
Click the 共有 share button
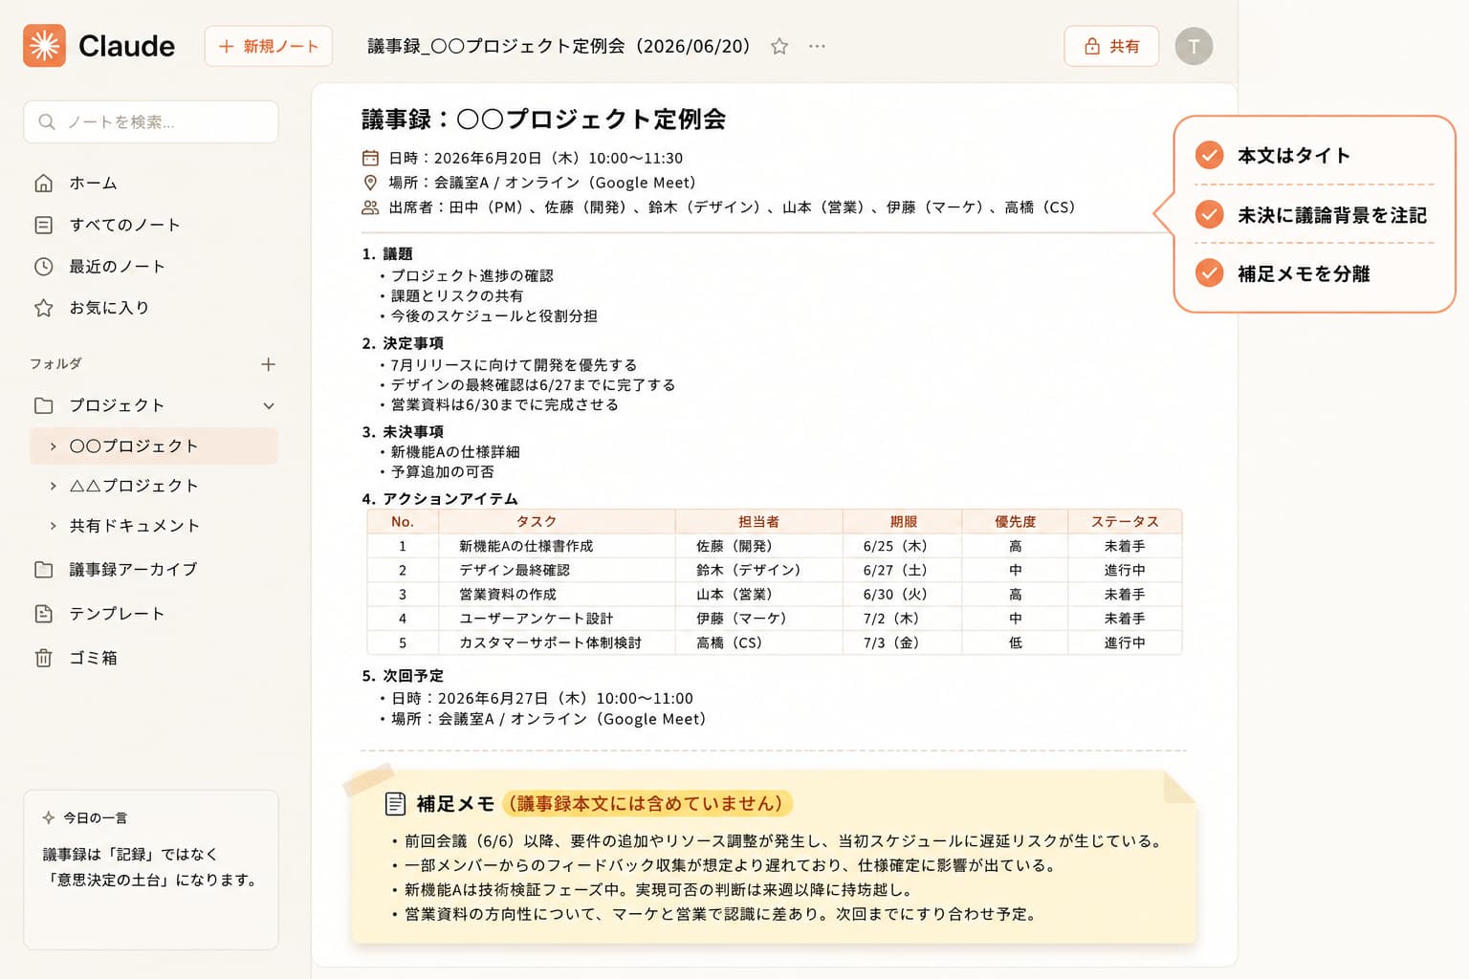(1111, 46)
